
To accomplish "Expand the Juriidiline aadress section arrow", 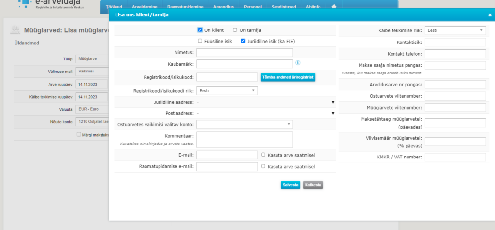I will tap(333, 102).
